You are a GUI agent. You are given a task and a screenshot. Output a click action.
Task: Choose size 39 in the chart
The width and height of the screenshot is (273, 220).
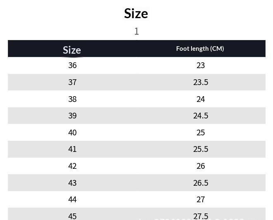coord(72,116)
